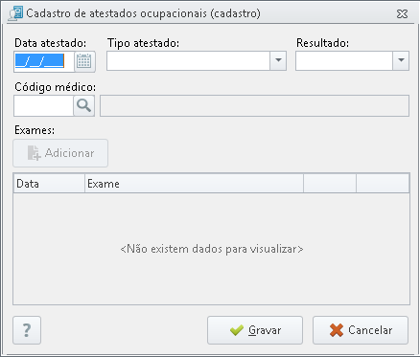
Task: Click the Adicionar exam button
Action: pyautogui.click(x=60, y=153)
